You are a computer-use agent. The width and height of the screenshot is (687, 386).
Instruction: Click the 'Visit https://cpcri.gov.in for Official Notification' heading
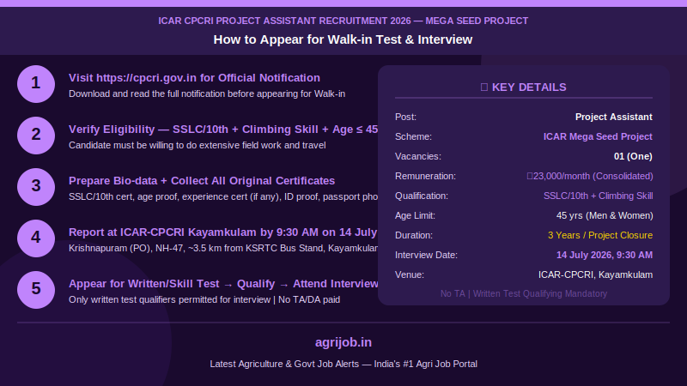tap(194, 78)
